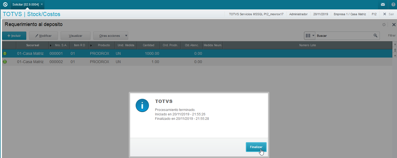Click green status dot of row 000002
Screen dimensions: 397x158
(x=5, y=62)
